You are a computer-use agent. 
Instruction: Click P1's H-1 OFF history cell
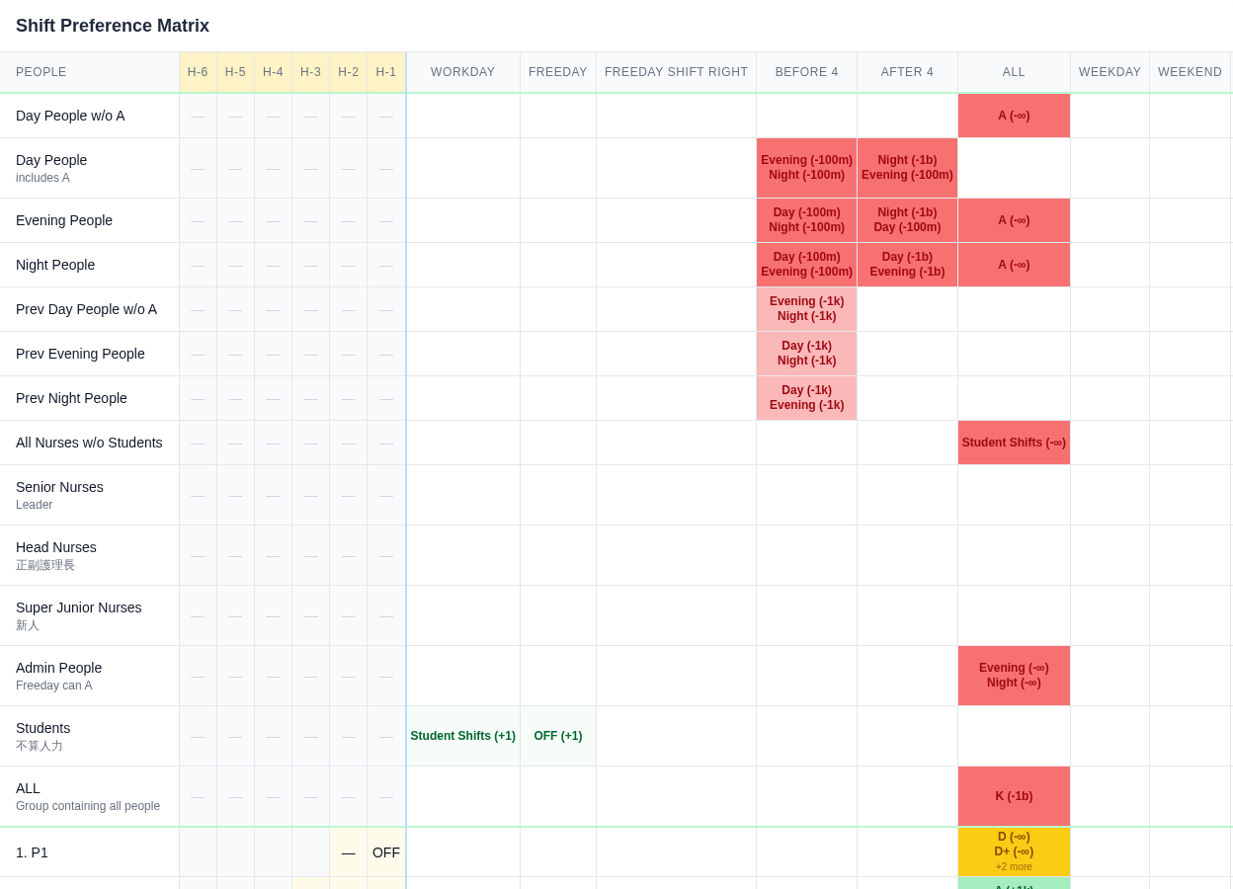[x=386, y=852]
